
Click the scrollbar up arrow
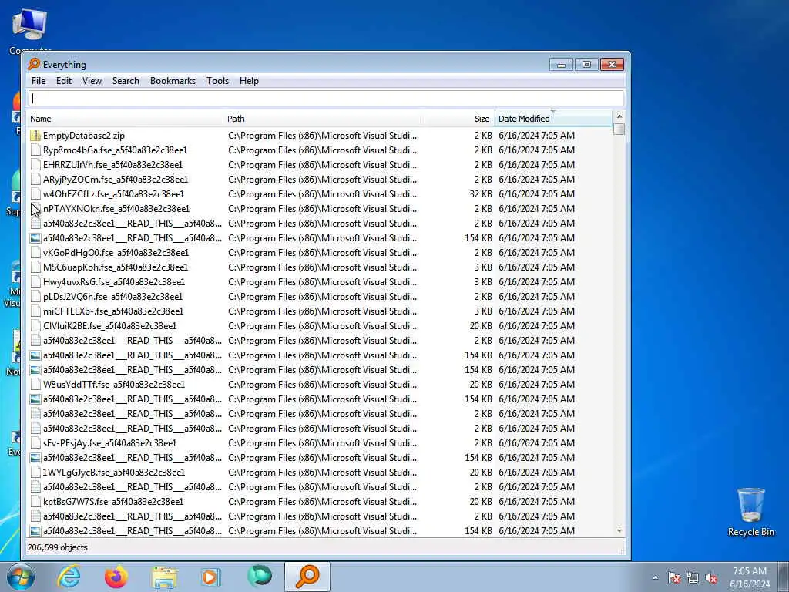coord(619,116)
